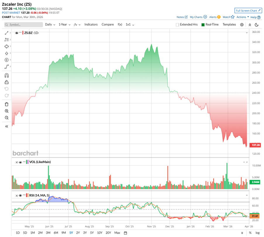Viewport: 264px width, 237px height.
Task: Switch to dark mode moon icon
Action: point(257,25)
